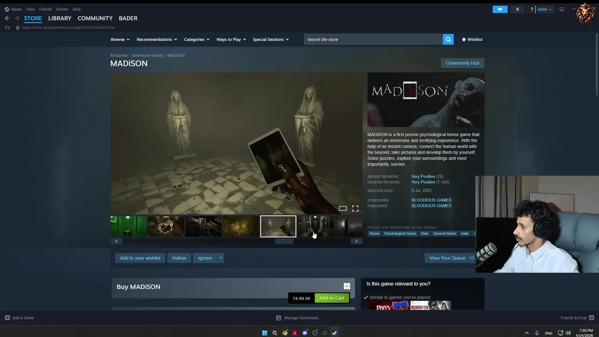This screenshot has width=599, height=337.
Task: Open the Community Hub
Action: (462, 63)
